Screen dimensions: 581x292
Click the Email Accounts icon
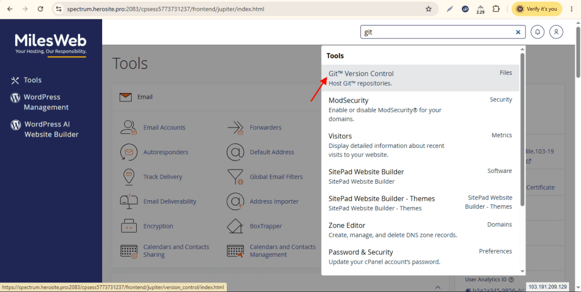pos(129,128)
